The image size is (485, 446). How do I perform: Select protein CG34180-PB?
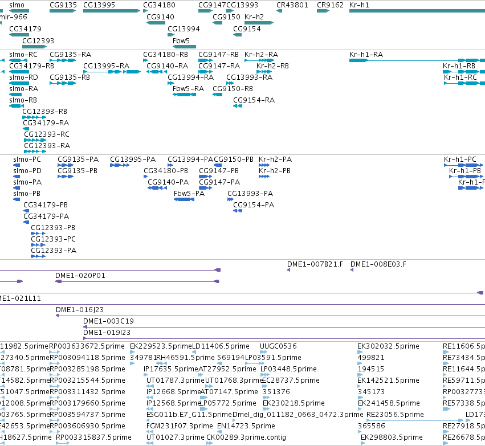tap(166, 171)
